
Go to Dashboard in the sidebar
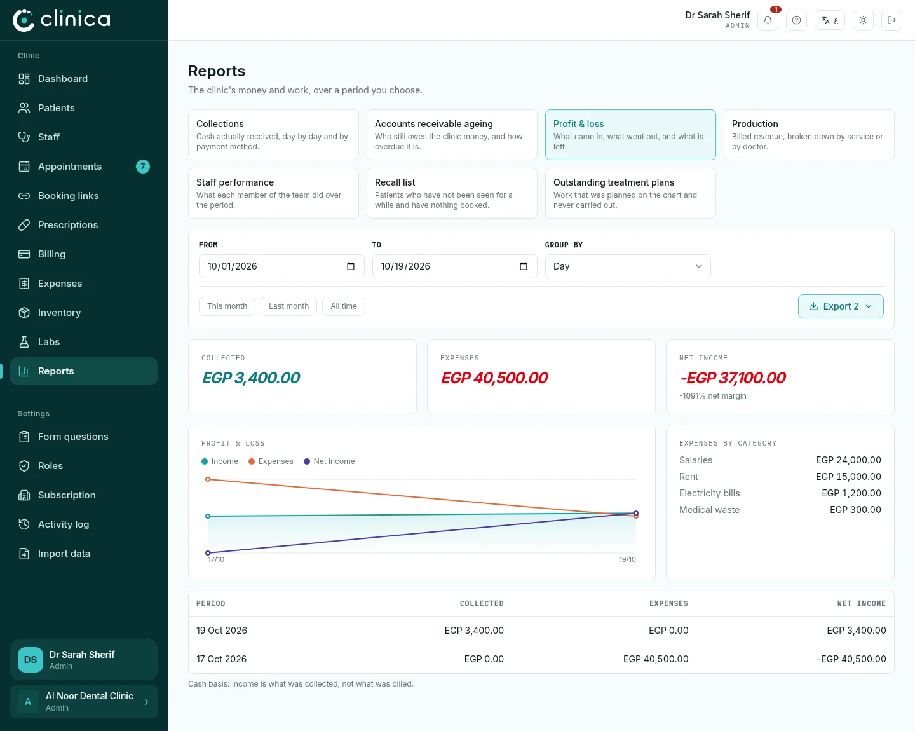[84, 79]
